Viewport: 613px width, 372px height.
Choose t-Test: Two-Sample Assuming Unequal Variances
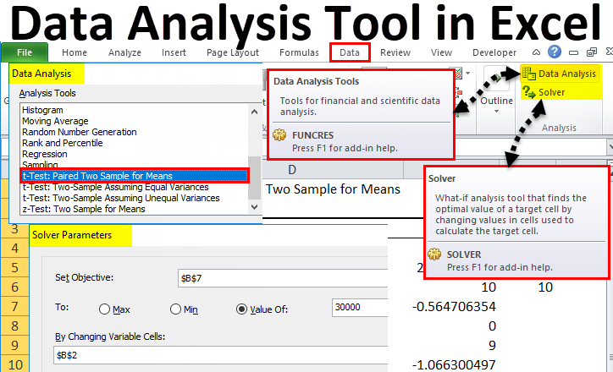[x=121, y=198]
